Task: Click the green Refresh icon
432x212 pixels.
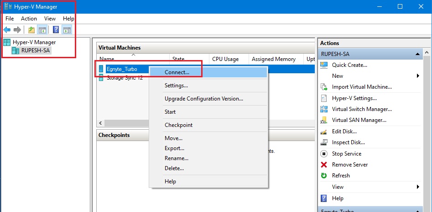Action: [x=324, y=176]
